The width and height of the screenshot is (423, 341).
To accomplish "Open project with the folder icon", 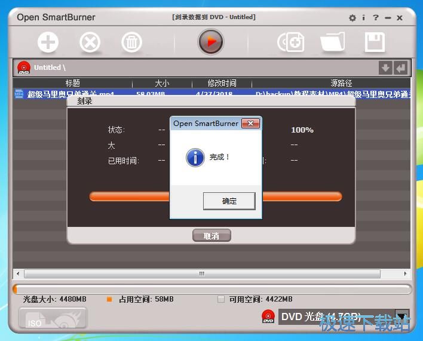I will tap(333, 42).
